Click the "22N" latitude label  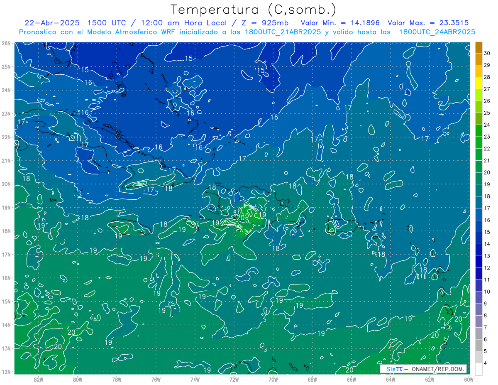[x=6, y=137]
